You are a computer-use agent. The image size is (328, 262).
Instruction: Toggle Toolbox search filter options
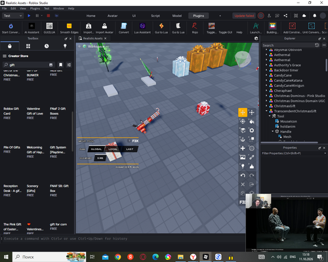pyautogui.click(x=69, y=65)
